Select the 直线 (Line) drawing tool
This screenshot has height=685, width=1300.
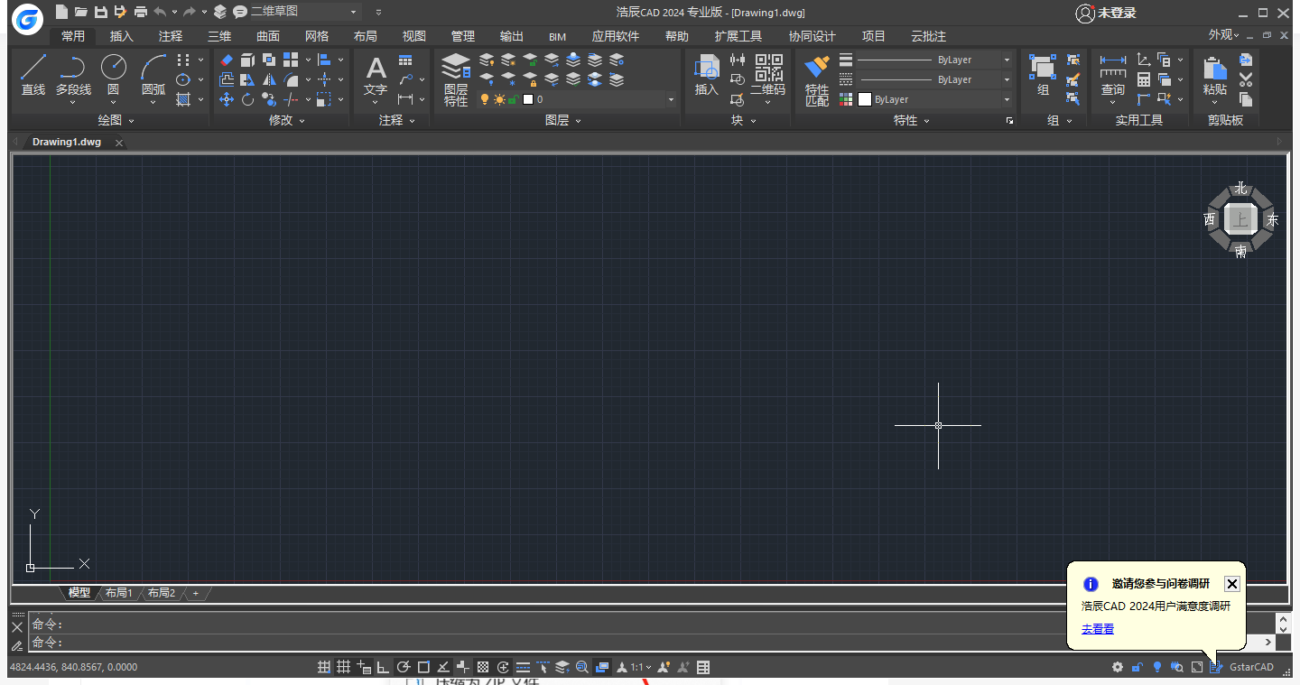pyautogui.click(x=33, y=69)
